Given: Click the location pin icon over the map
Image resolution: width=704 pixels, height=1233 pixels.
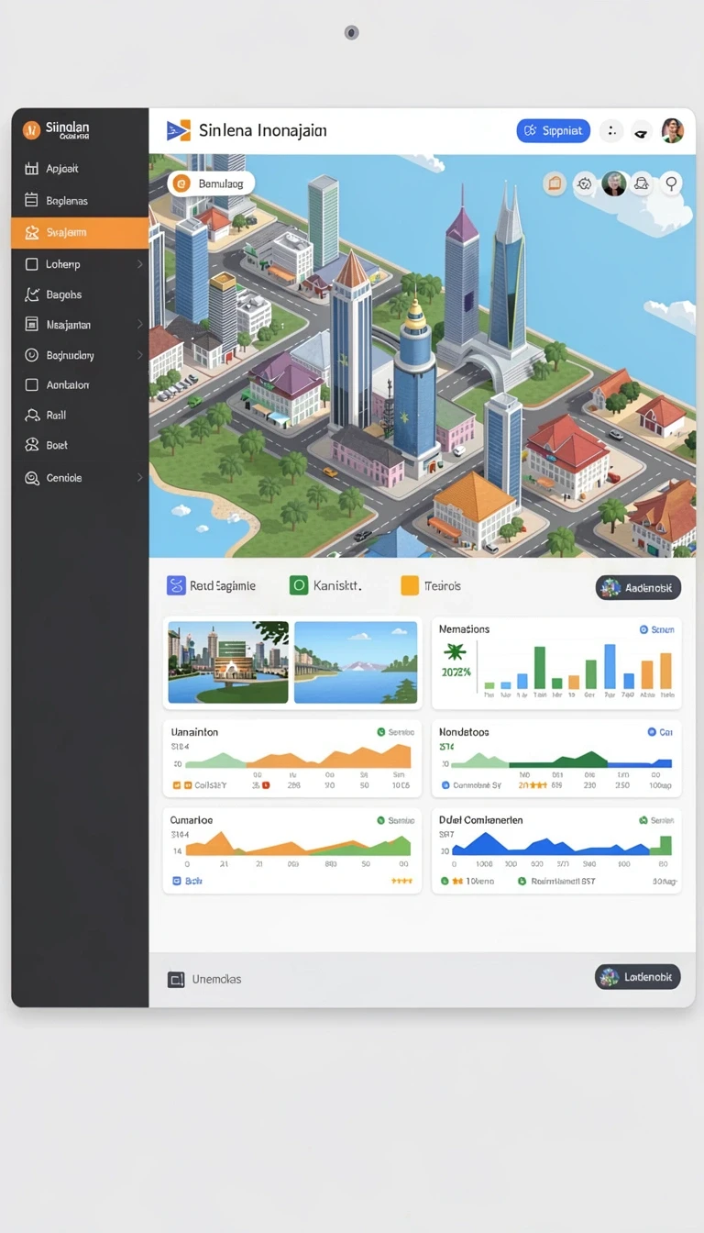Looking at the screenshot, I should [x=672, y=184].
